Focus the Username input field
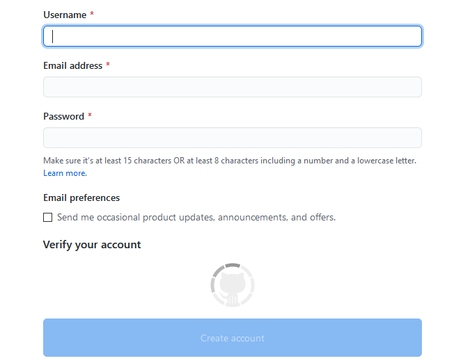 (x=233, y=36)
